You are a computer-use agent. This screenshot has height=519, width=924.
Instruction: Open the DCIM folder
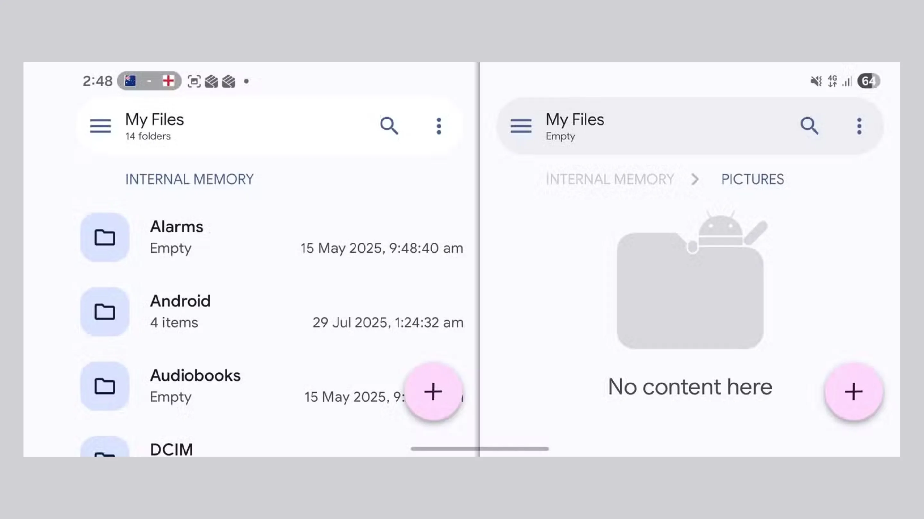(x=171, y=449)
